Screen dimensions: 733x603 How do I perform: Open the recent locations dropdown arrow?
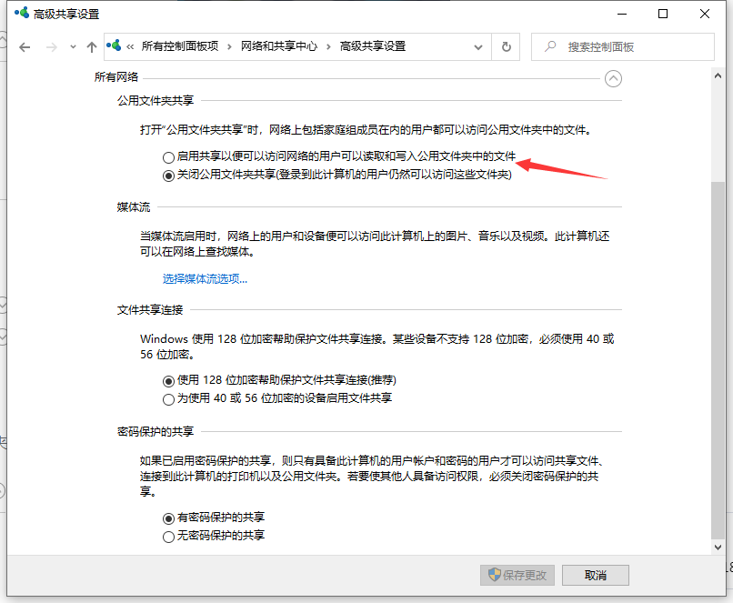pyautogui.click(x=72, y=47)
